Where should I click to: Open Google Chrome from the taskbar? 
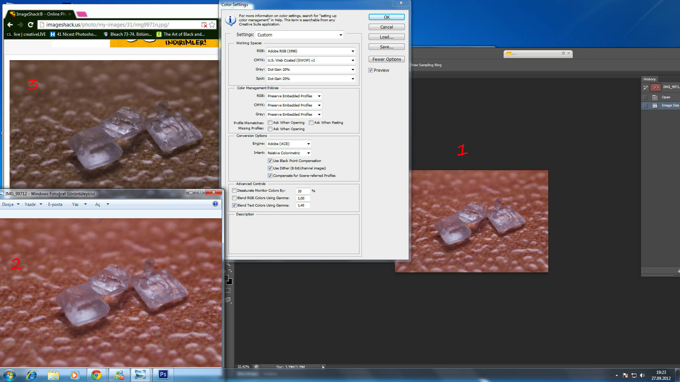tap(96, 375)
